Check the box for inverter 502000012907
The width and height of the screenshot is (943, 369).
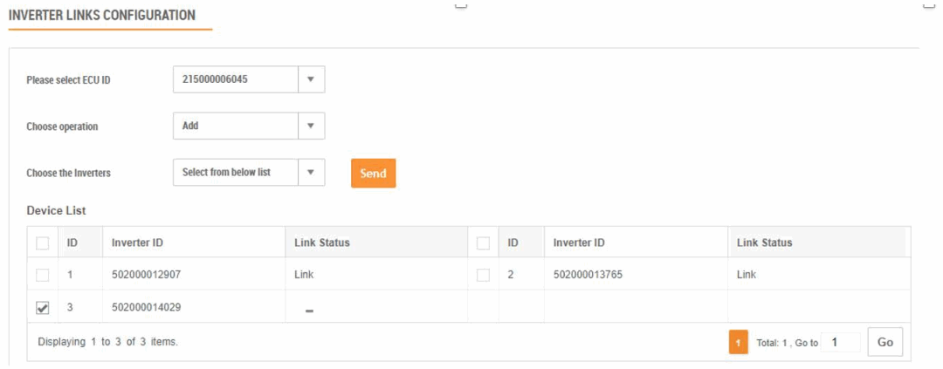43,276
